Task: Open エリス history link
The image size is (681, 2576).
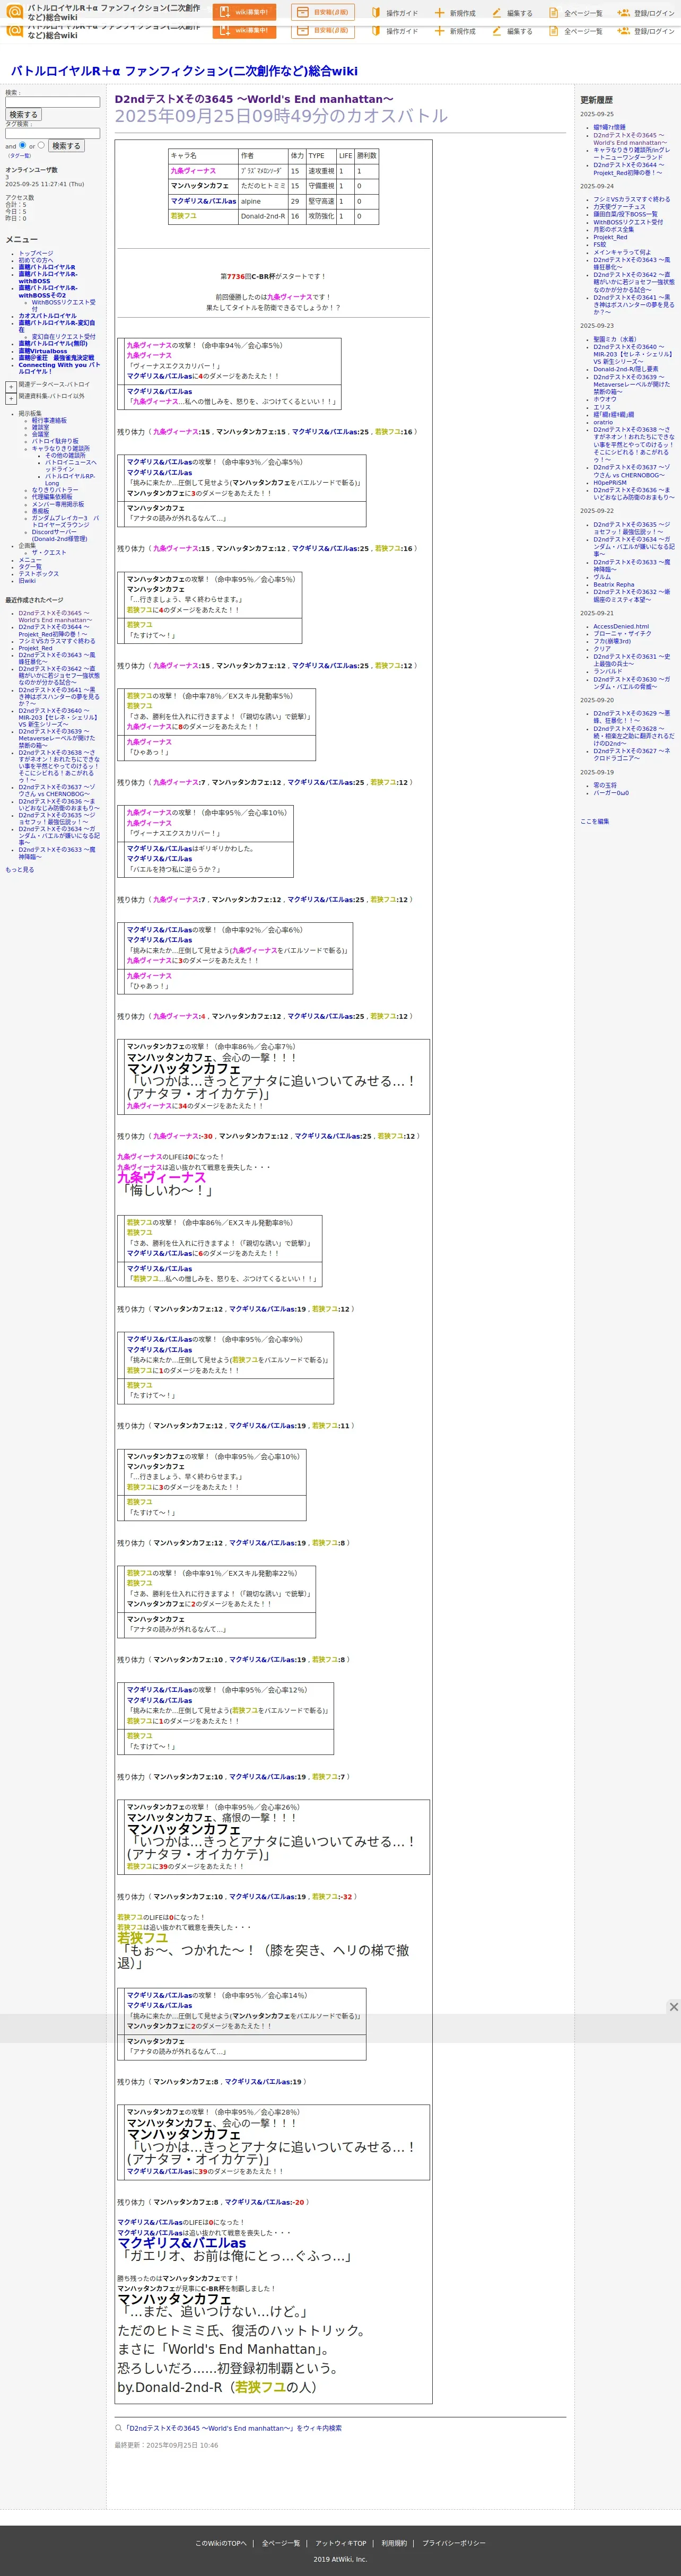Action: pyautogui.click(x=601, y=407)
